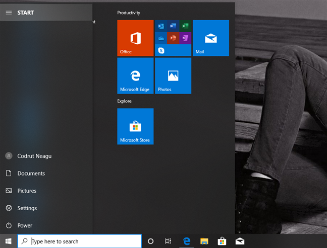Select the Explore group heading
Viewport: 327px width, 248px height.
(124, 101)
